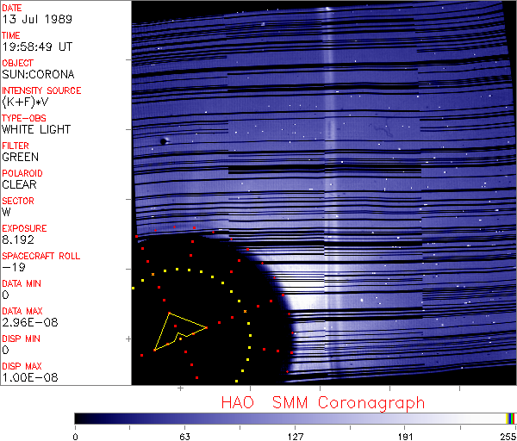
Task: Select the roll value -19
Action: (x=14, y=267)
